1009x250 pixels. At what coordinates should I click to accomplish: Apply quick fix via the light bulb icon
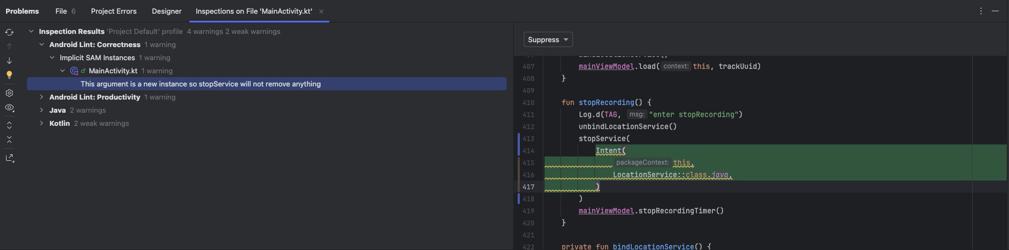(x=9, y=75)
